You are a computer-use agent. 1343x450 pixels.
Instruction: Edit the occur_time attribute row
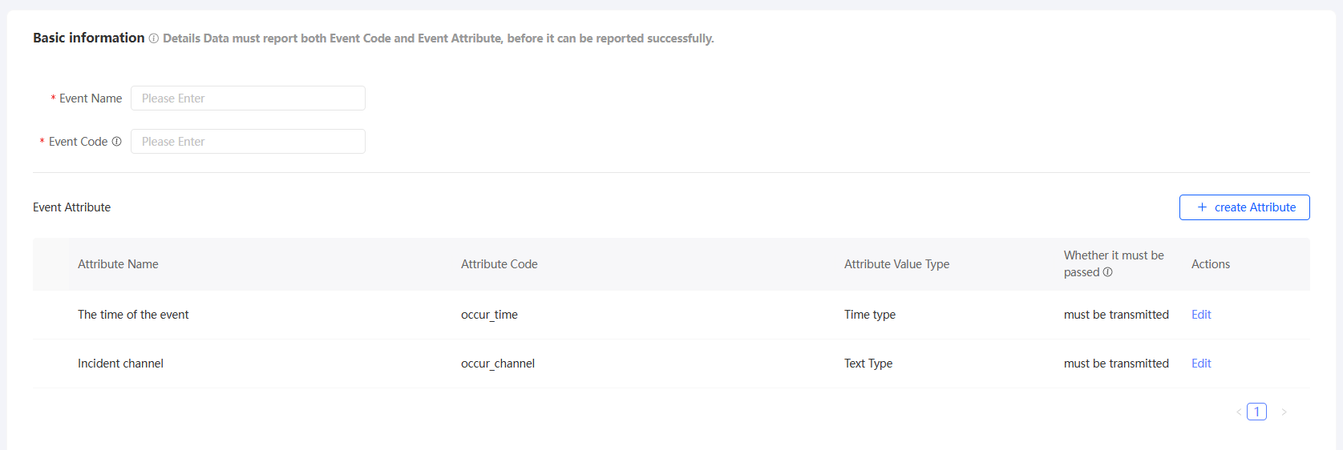click(x=1201, y=315)
